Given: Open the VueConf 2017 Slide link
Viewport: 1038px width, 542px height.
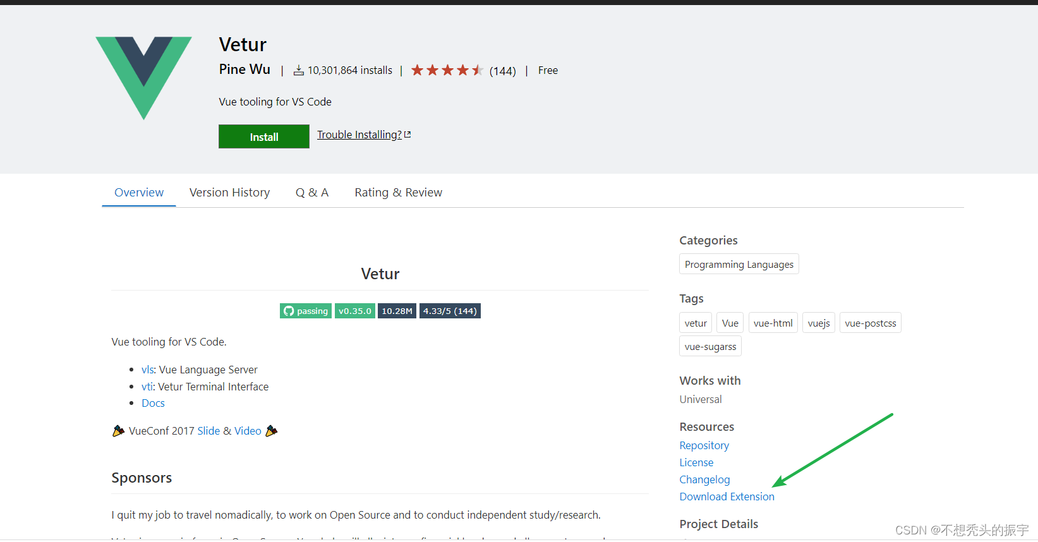Looking at the screenshot, I should click(208, 431).
